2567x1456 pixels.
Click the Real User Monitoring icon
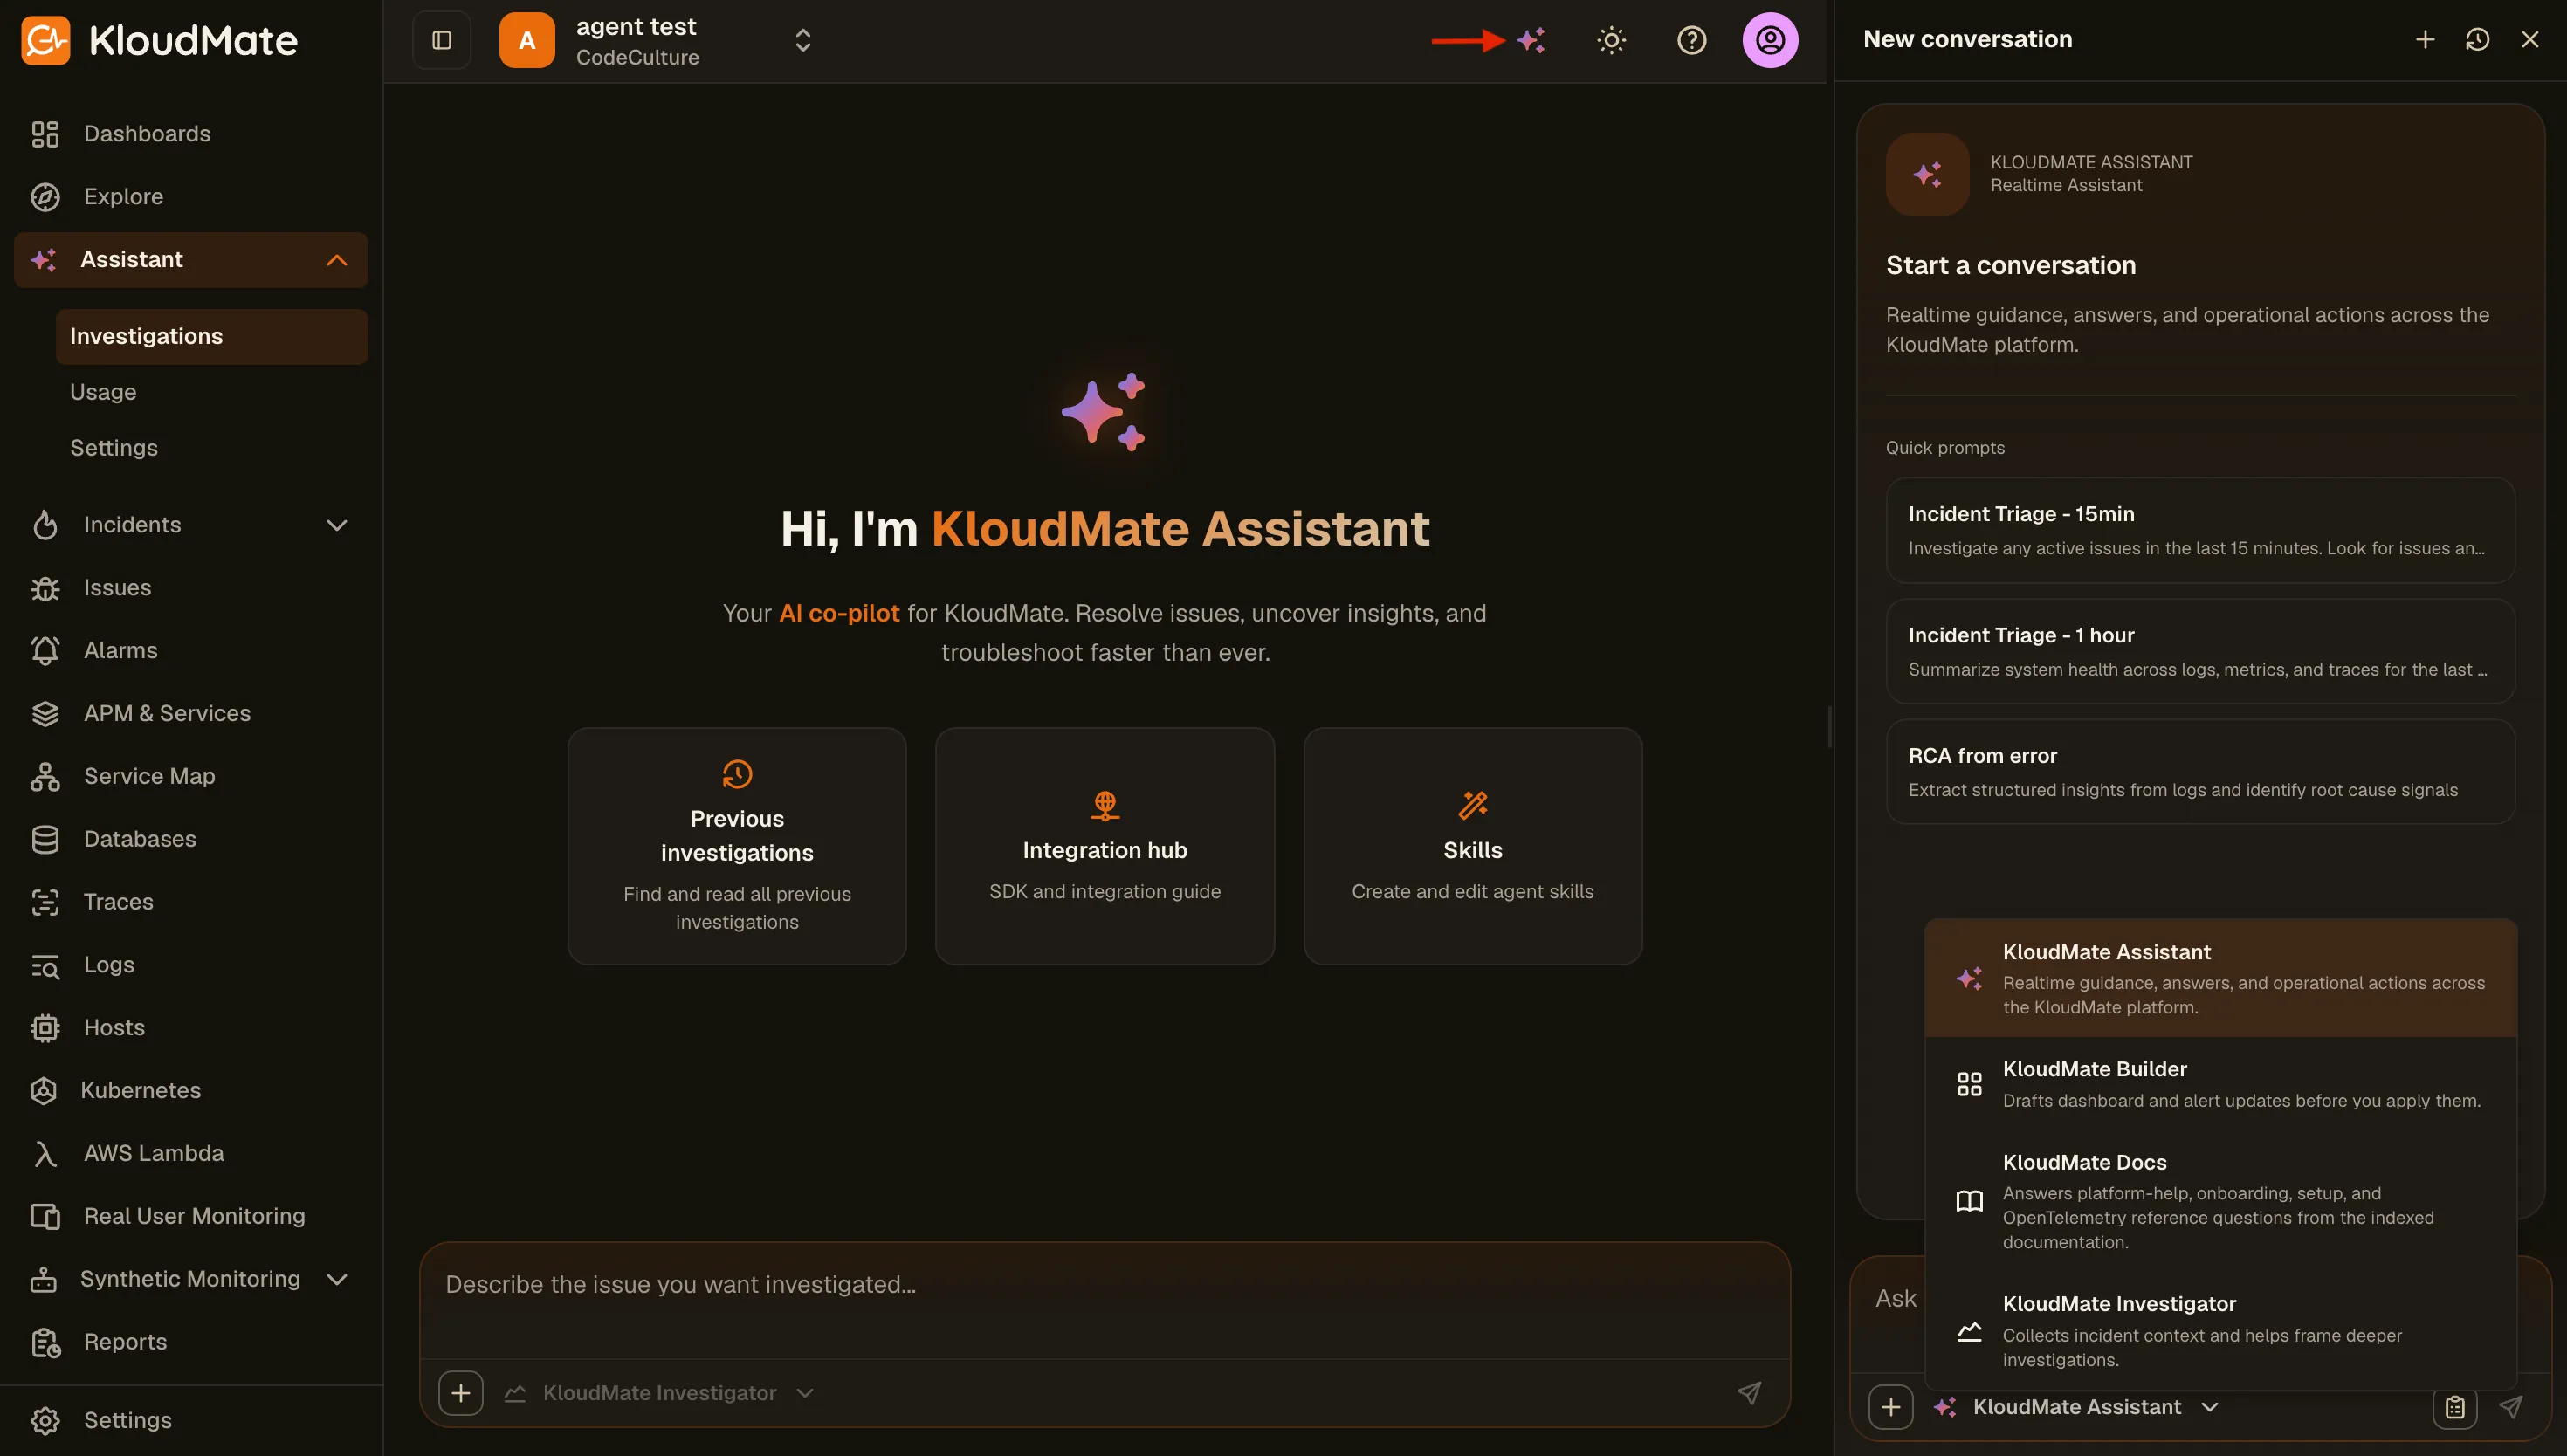[x=45, y=1217]
